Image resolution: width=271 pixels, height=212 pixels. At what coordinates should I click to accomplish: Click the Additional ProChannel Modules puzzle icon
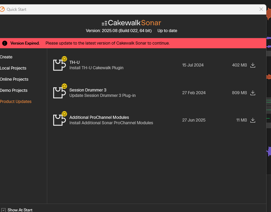[59, 120]
